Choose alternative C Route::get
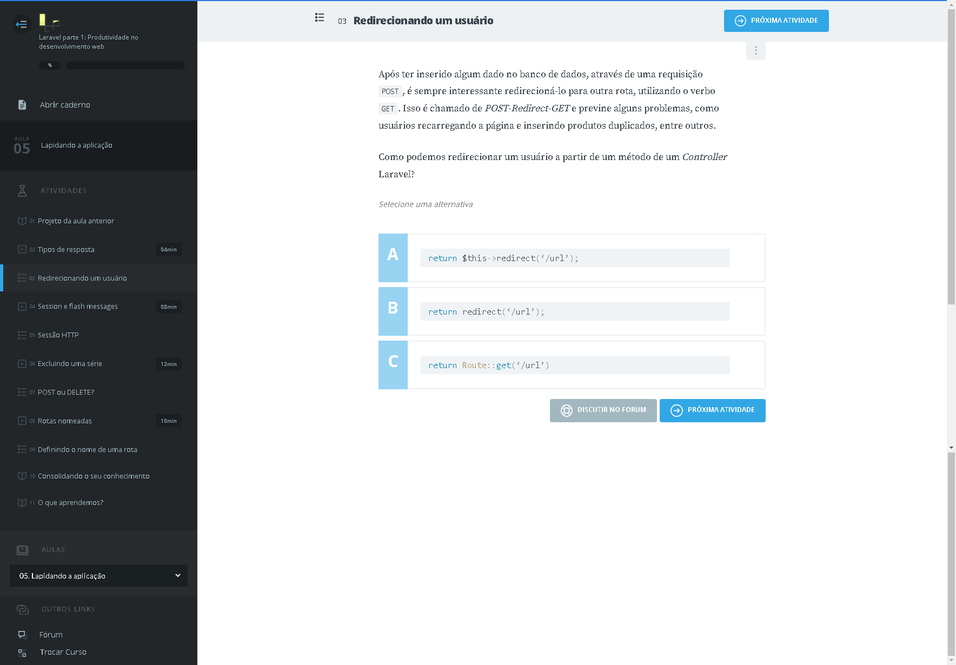This screenshot has width=956, height=665. point(572,365)
